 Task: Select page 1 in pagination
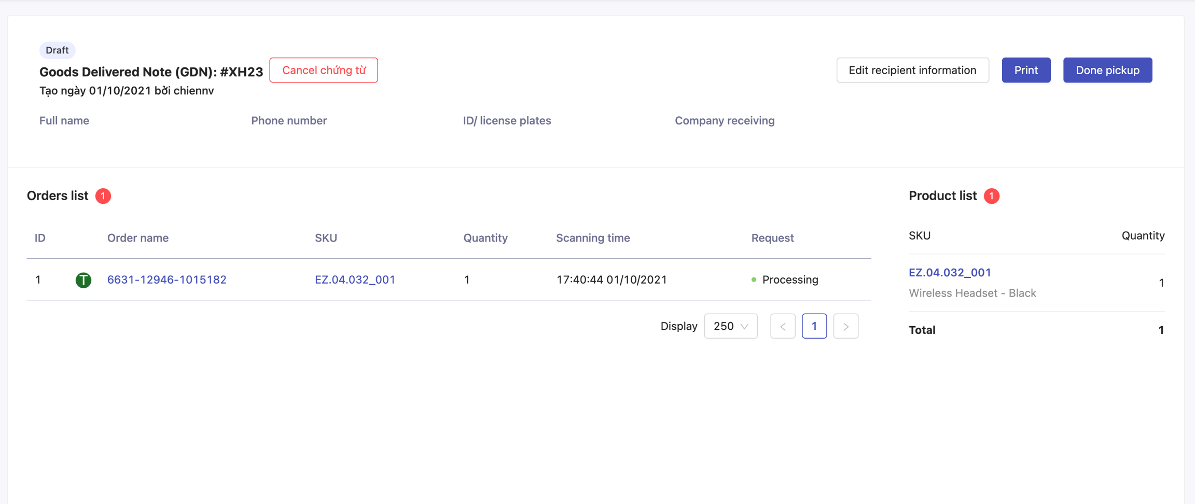(814, 326)
